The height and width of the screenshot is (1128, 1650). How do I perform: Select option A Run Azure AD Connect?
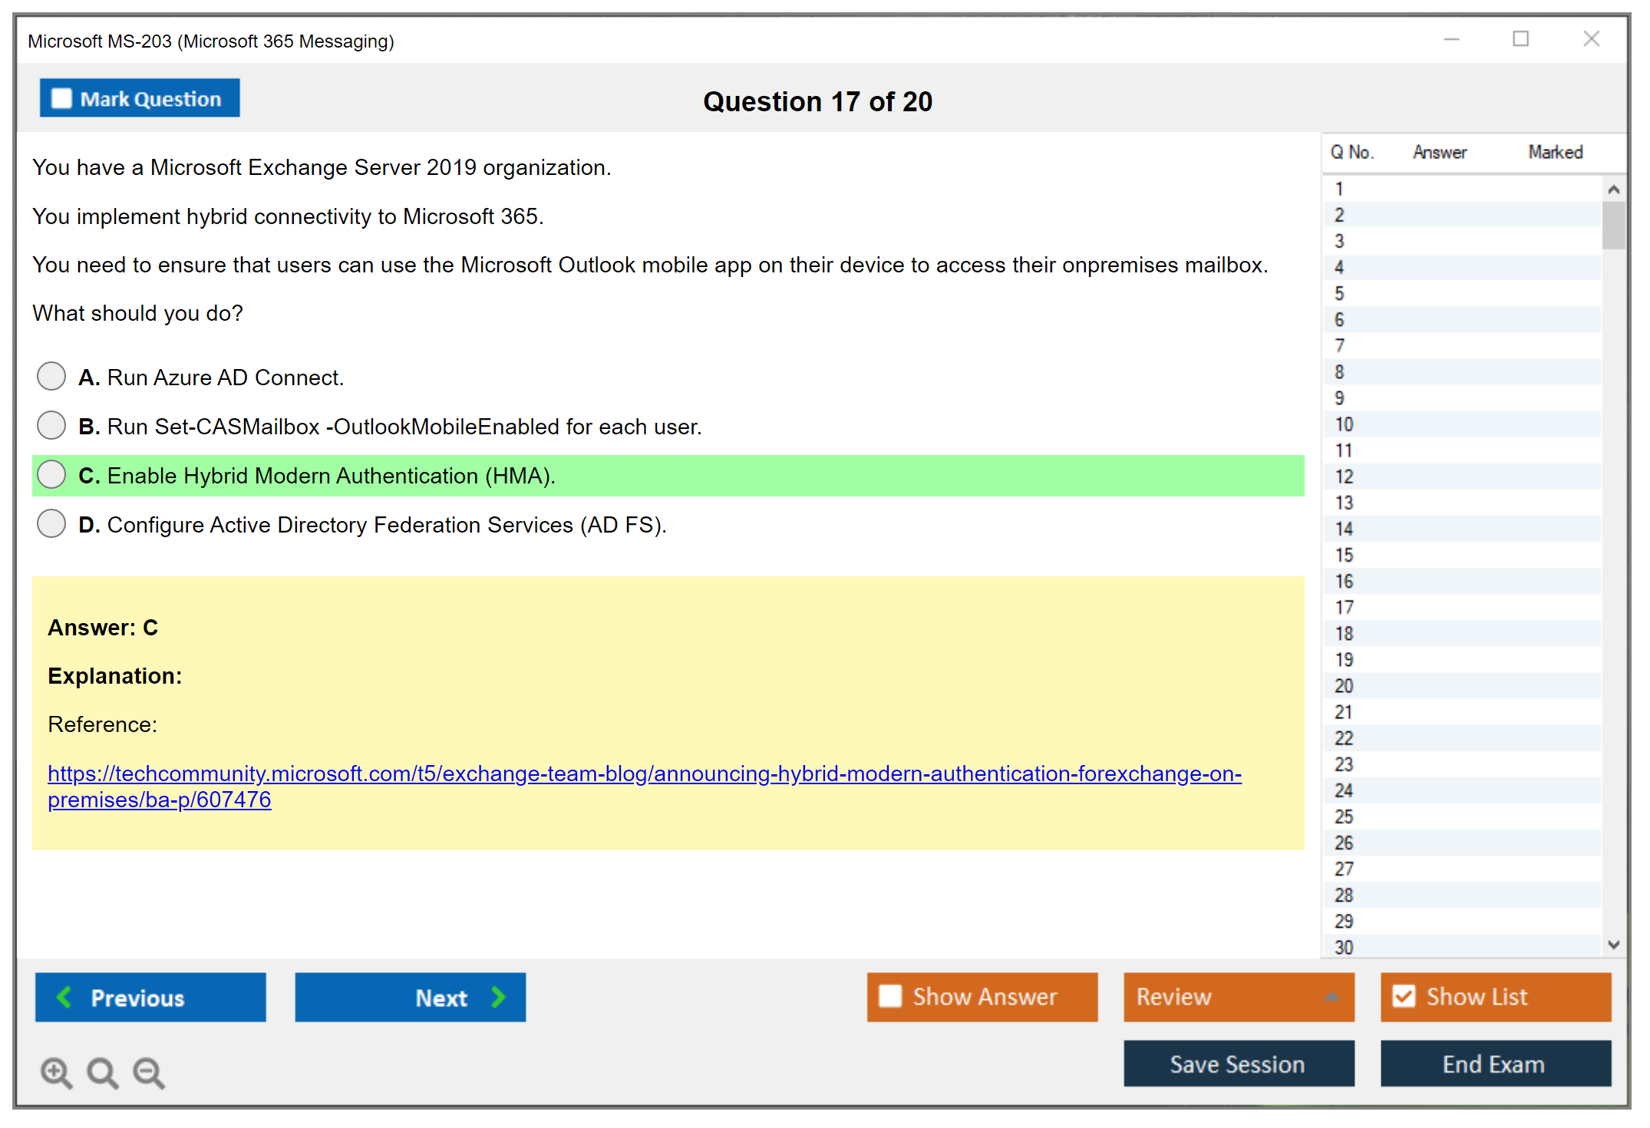pos(51,377)
